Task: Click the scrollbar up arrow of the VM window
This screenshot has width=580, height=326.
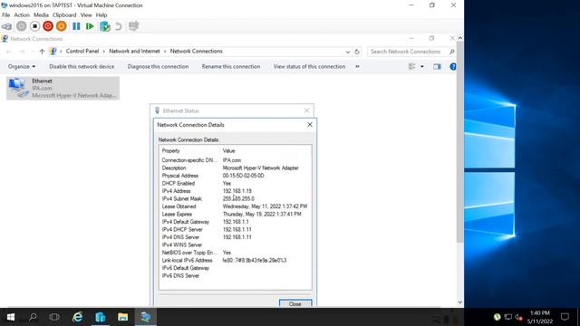Action: (460, 38)
